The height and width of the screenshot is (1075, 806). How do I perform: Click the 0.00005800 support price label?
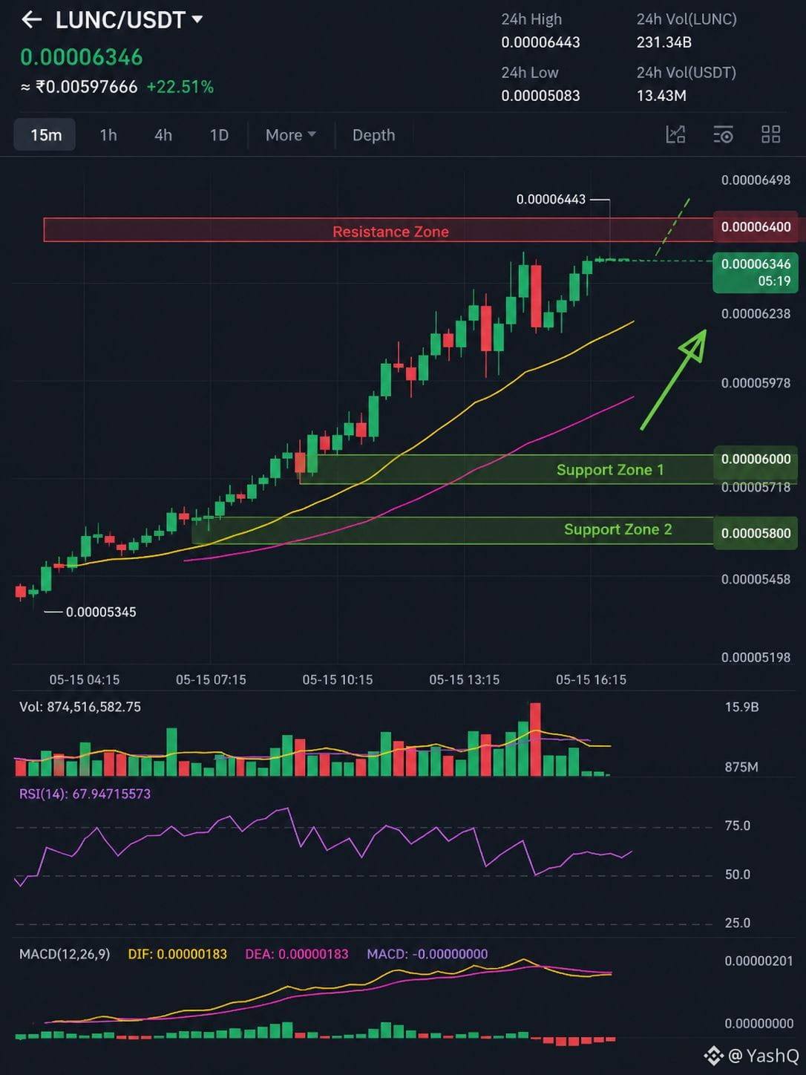[756, 533]
